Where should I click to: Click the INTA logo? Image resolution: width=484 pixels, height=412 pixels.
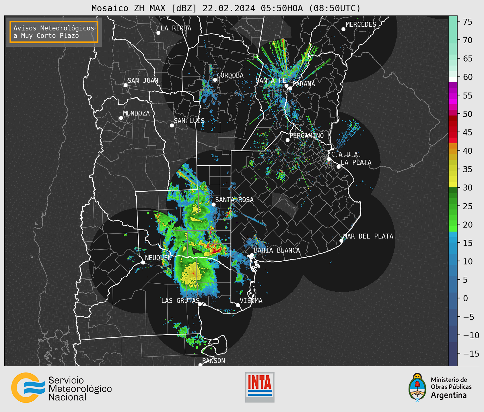coord(260,387)
